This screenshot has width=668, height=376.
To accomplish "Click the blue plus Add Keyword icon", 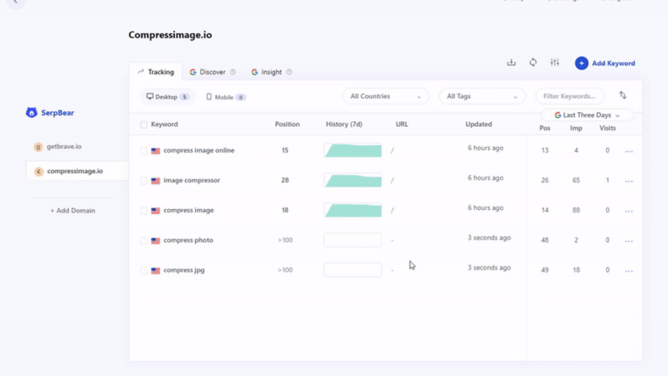I will (582, 63).
